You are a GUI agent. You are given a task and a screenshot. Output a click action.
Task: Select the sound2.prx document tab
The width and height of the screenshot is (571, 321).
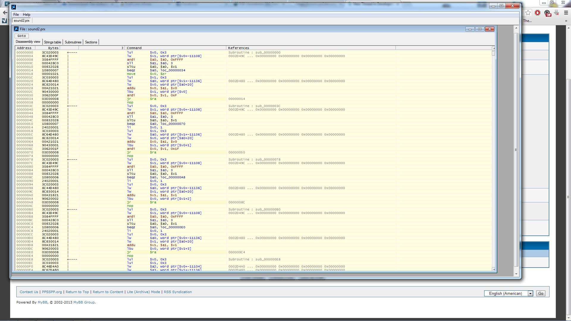(x=22, y=21)
